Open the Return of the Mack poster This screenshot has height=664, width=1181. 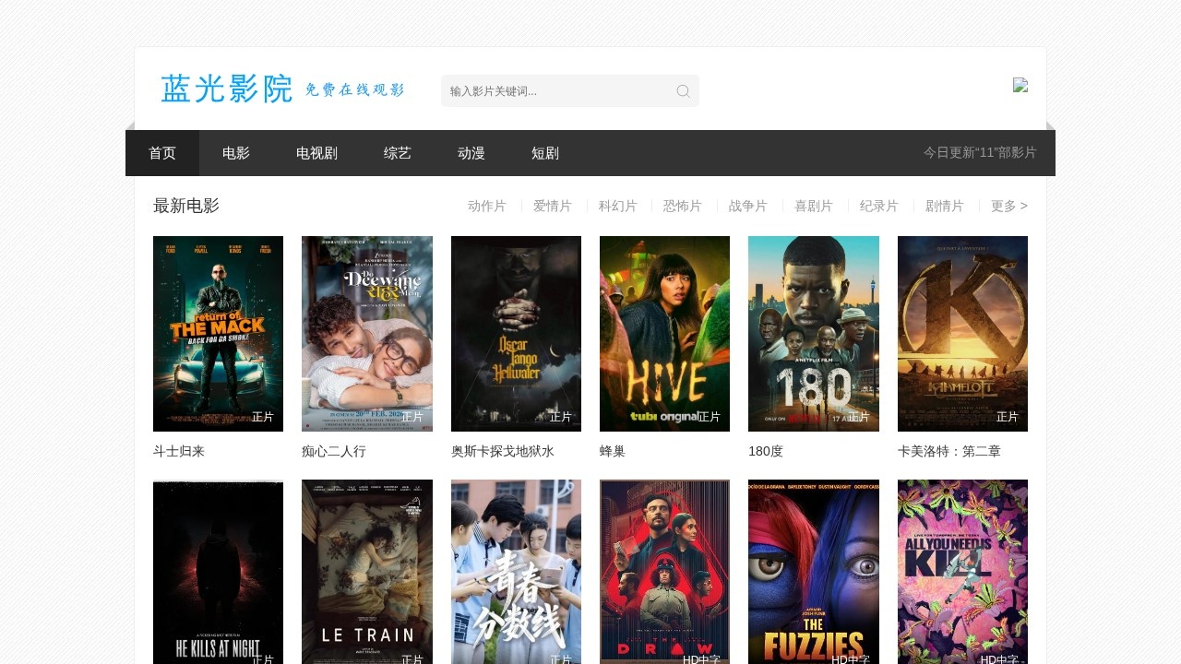218,333
